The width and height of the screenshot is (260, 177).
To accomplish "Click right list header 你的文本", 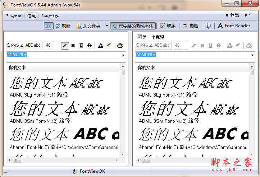I will pos(192,67).
